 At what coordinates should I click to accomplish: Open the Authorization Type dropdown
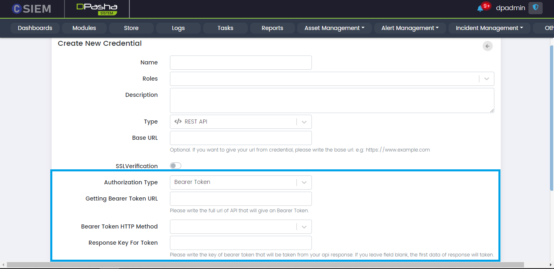pyautogui.click(x=240, y=182)
